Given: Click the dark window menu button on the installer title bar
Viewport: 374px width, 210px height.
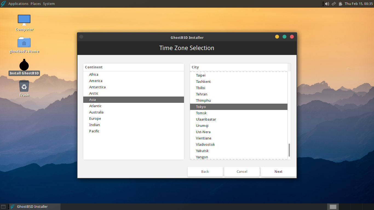Looking at the screenshot, I should click(x=81, y=37).
